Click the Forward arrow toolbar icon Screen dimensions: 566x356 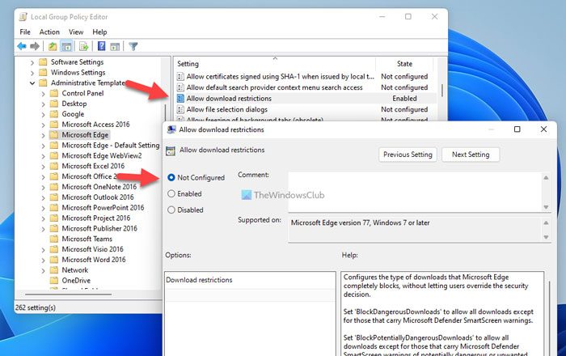coord(35,46)
